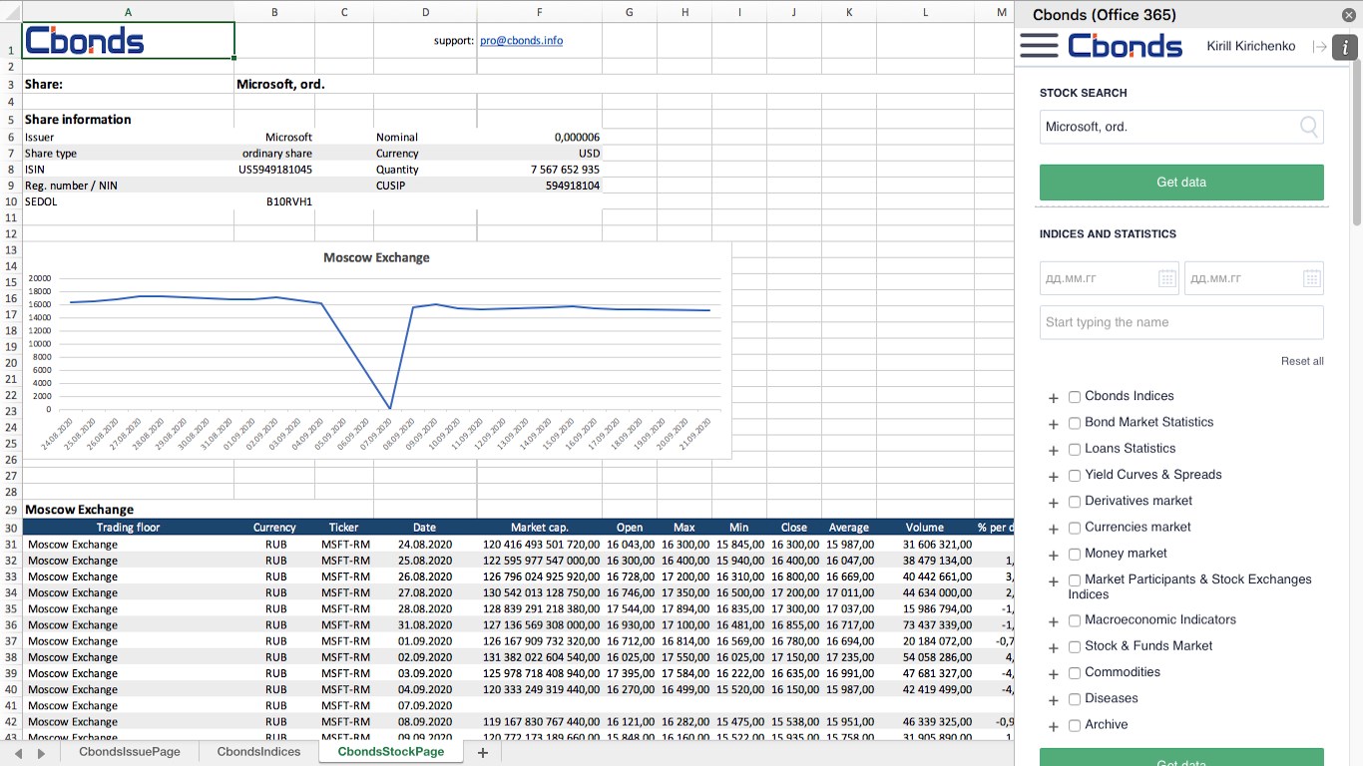Expand the Cbonds Indices category
The image size is (1363, 766).
[1054, 398]
